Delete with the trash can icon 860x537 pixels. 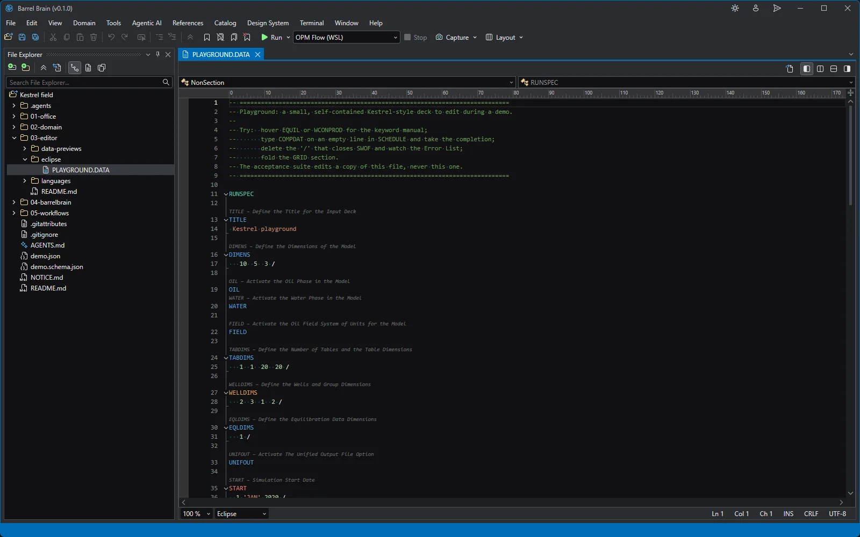(94, 37)
